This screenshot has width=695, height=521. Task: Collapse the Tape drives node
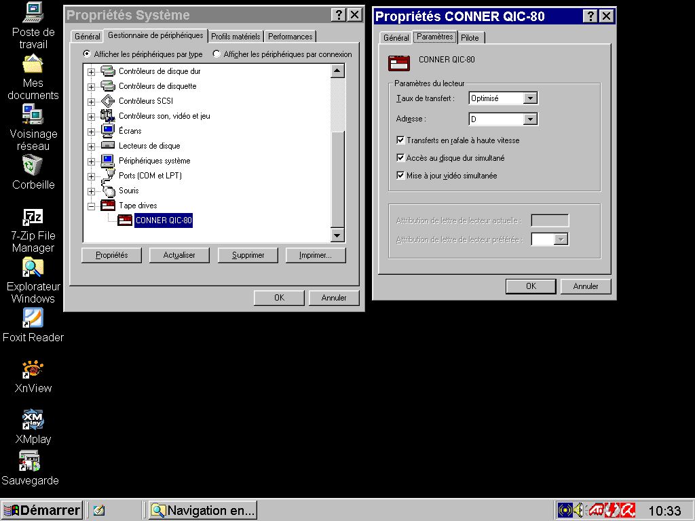pos(91,206)
